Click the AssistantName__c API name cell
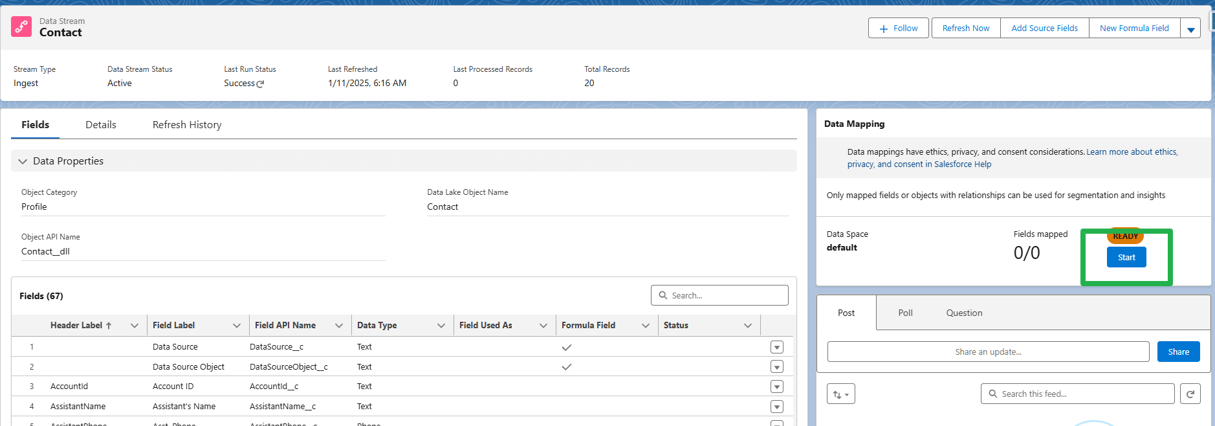This screenshot has width=1215, height=426. pos(283,407)
